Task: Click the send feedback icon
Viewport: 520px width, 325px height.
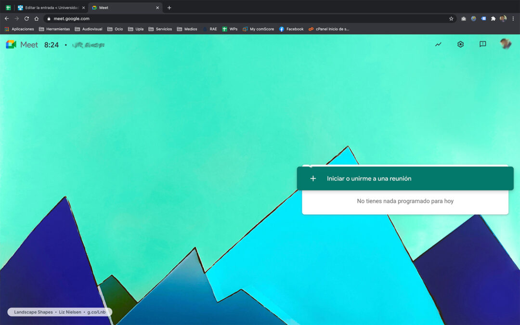Action: click(482, 44)
